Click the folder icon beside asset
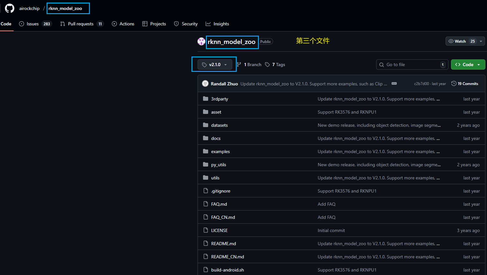This screenshot has height=275, width=487. coord(206,112)
